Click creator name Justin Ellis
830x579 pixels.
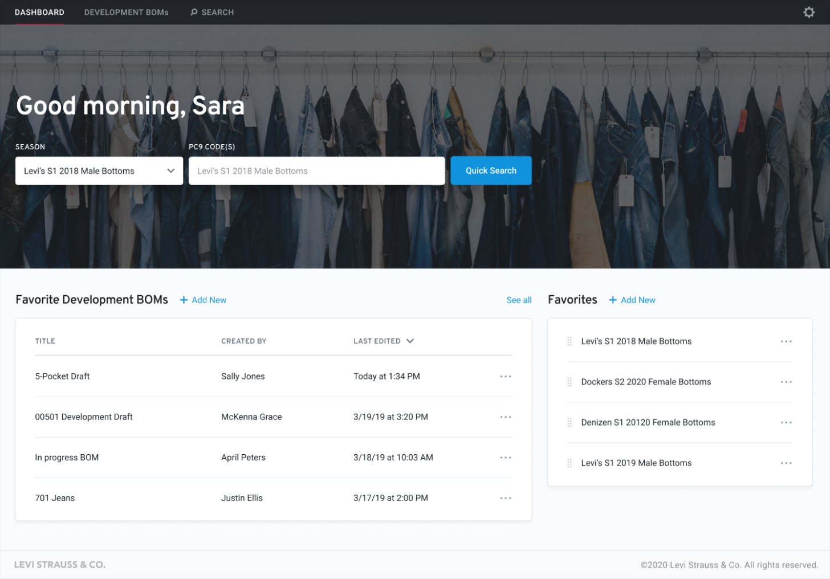[242, 498]
